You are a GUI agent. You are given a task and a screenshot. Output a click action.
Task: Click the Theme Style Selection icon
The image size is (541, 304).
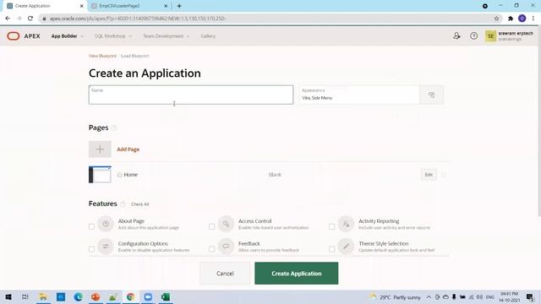(x=346, y=247)
